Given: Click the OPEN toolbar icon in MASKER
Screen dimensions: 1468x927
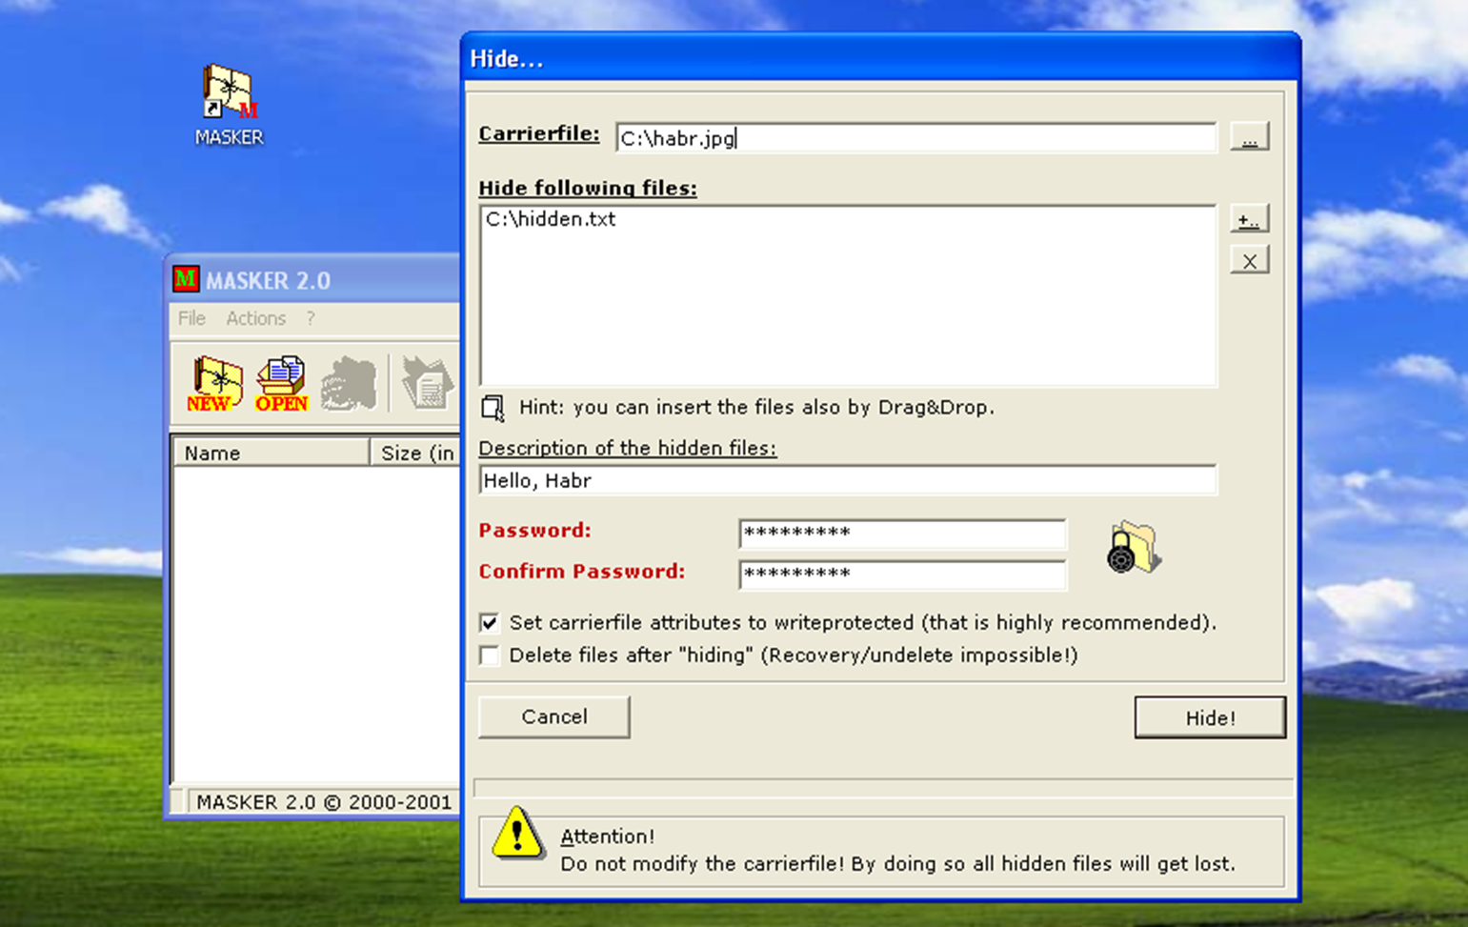Looking at the screenshot, I should (x=282, y=383).
